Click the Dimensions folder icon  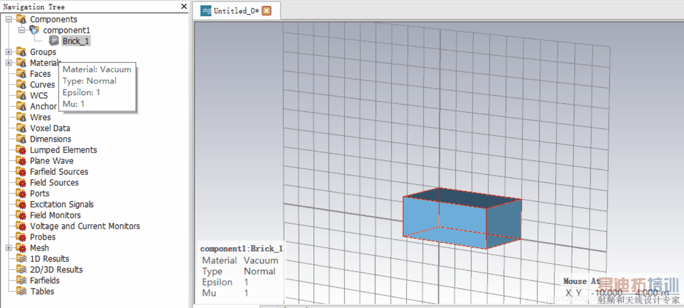(x=21, y=139)
